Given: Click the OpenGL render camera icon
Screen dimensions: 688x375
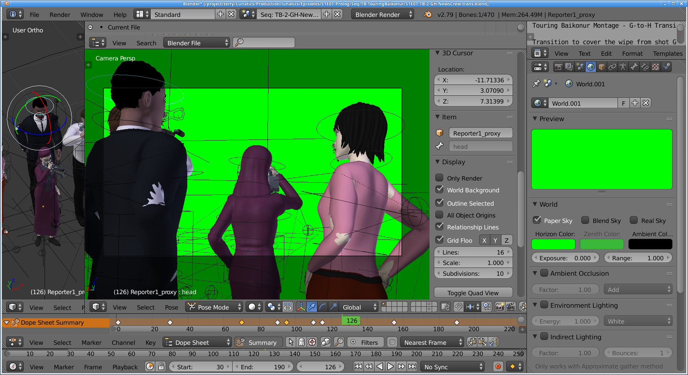Looking at the screenshot, I should click(499, 307).
